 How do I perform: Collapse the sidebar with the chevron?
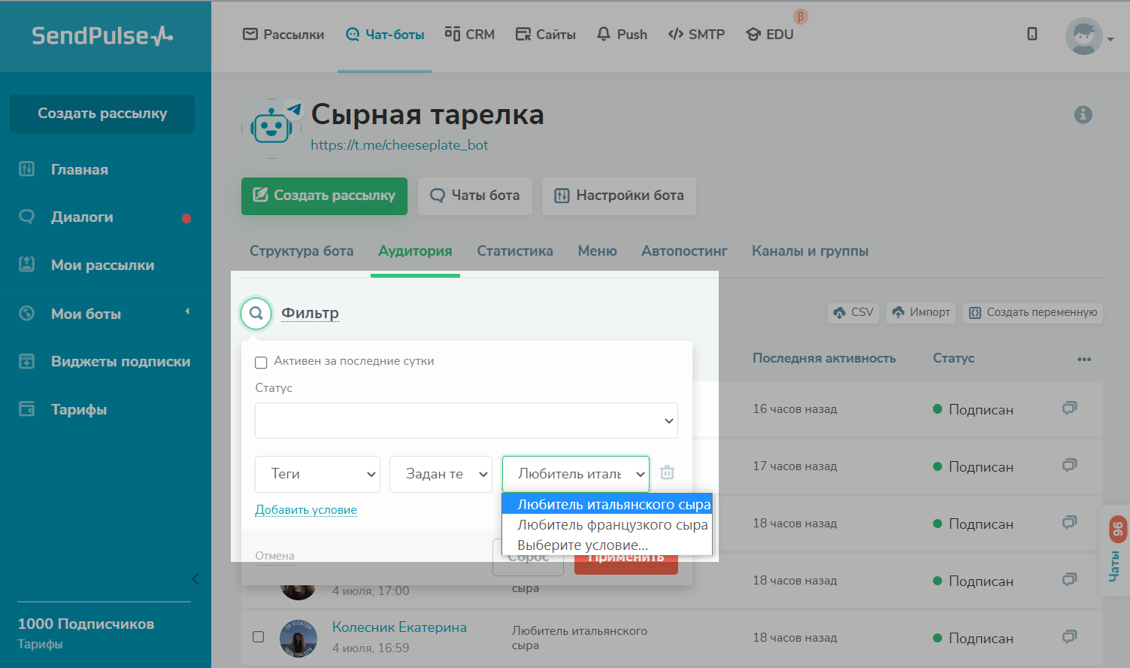pyautogui.click(x=195, y=578)
